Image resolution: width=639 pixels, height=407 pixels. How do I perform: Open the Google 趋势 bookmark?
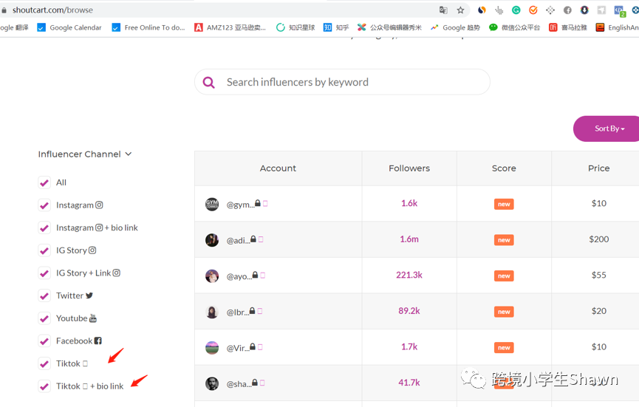pos(455,27)
